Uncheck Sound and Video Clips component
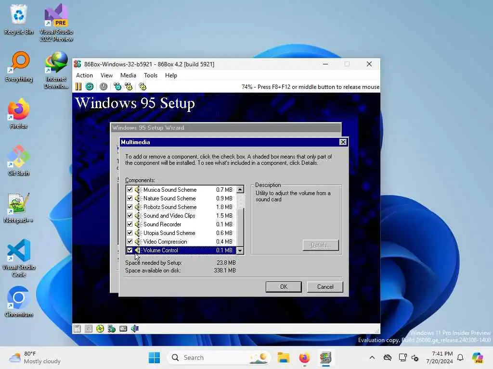The width and height of the screenshot is (493, 369). tap(130, 216)
